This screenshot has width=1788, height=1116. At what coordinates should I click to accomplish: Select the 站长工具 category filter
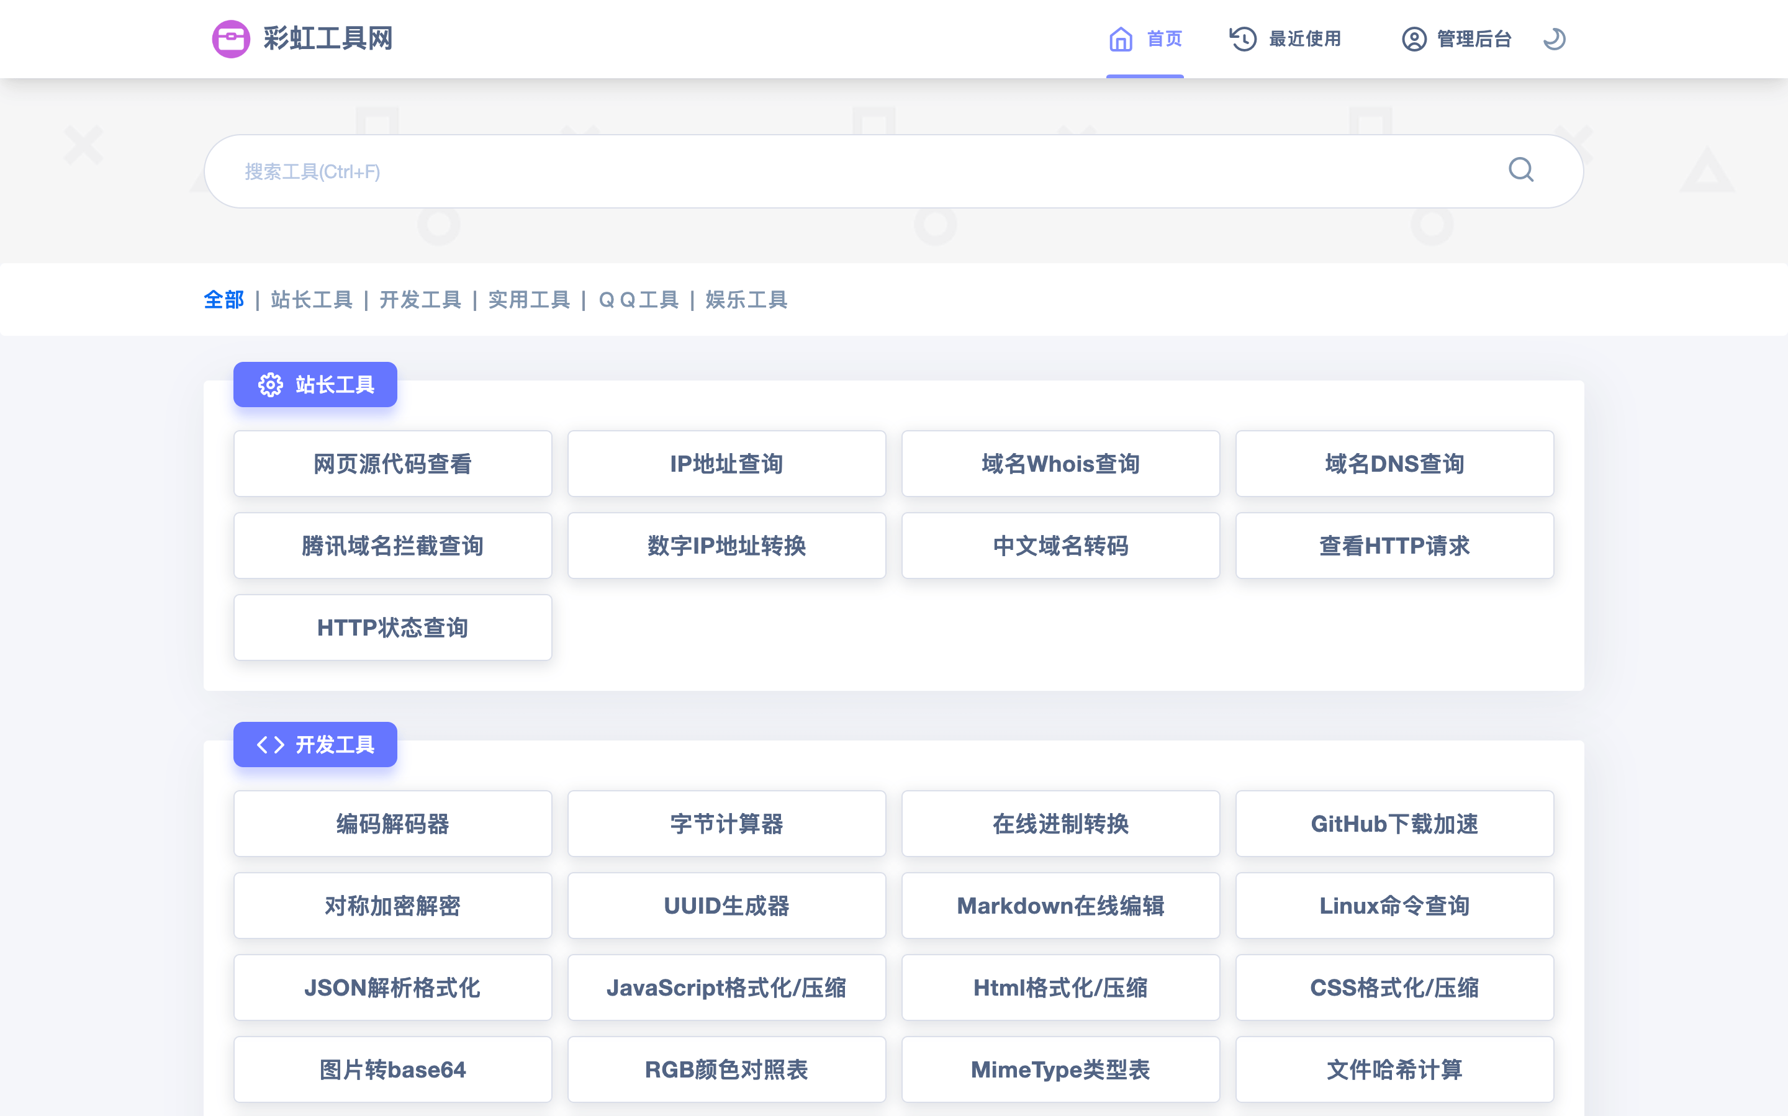312,300
